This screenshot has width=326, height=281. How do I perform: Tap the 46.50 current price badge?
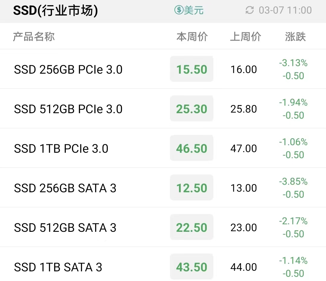point(192,148)
